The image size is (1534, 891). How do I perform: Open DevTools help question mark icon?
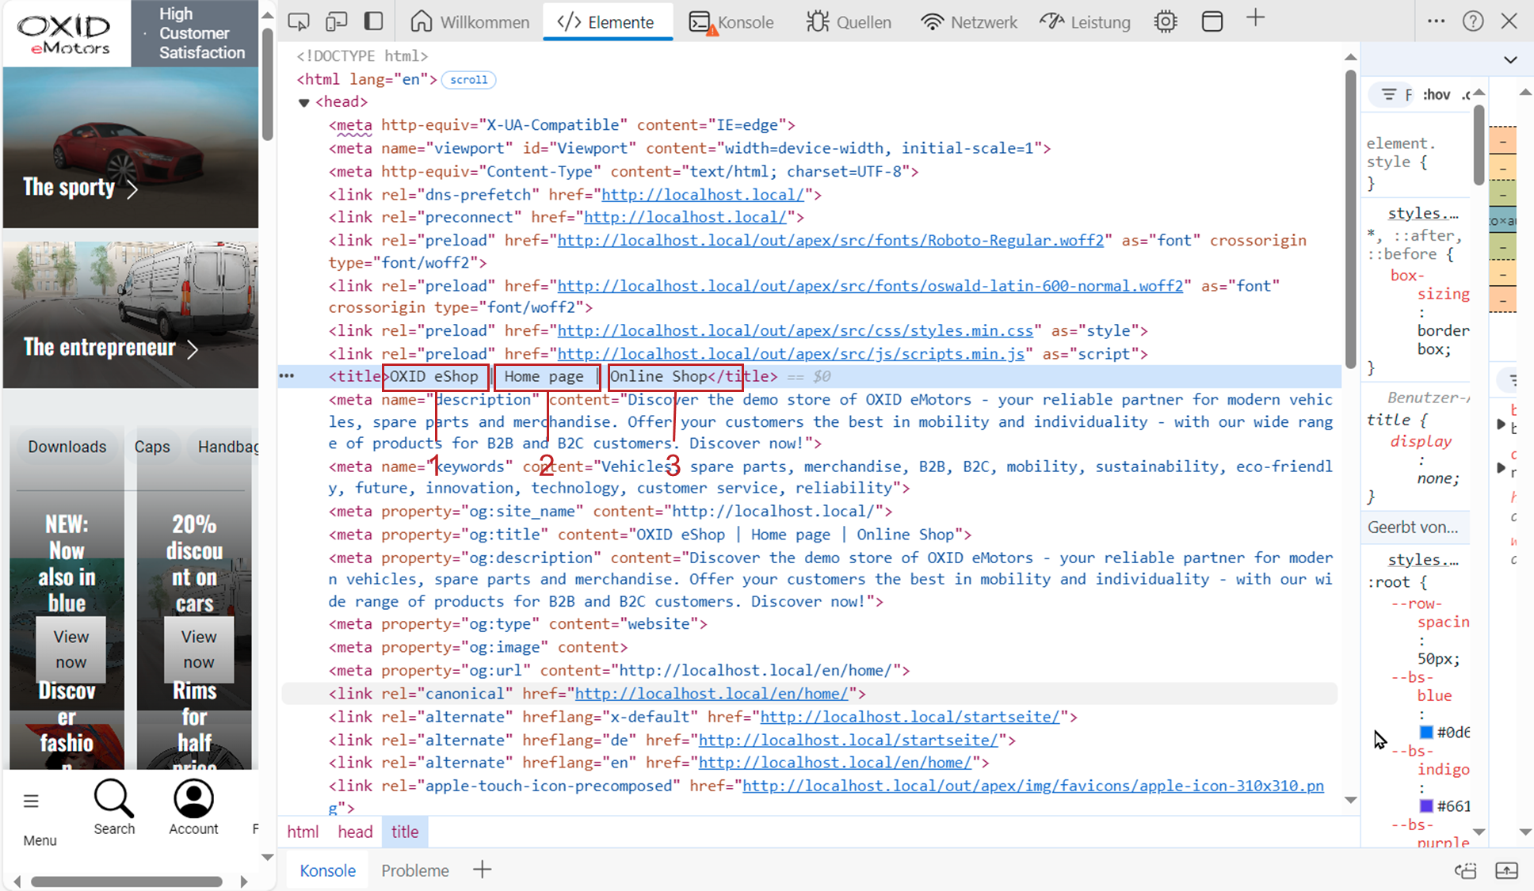[1473, 21]
